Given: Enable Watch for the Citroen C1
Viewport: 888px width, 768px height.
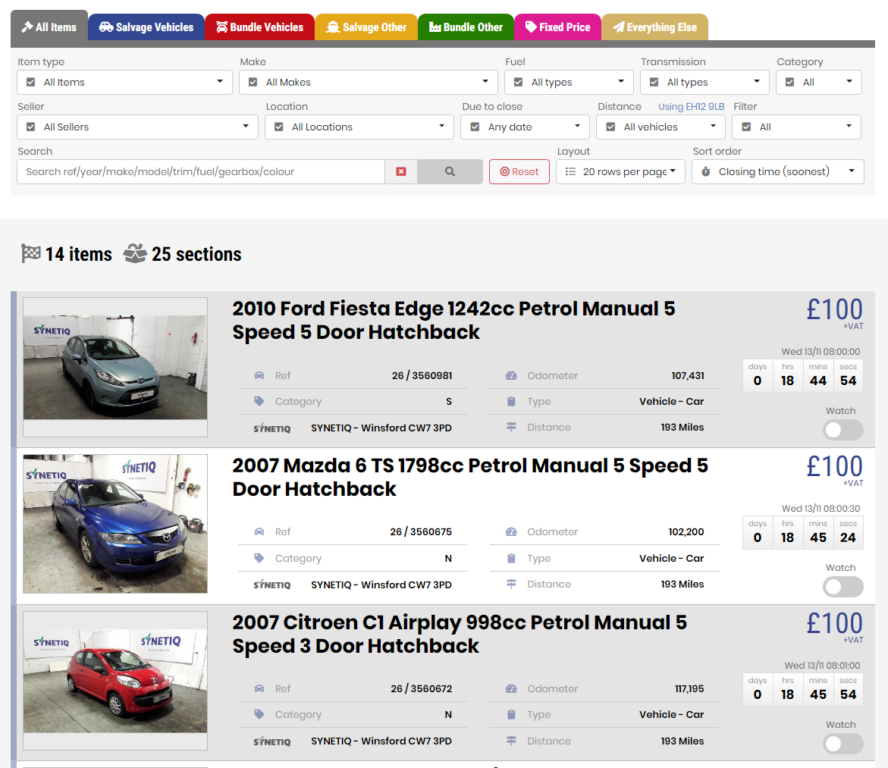Looking at the screenshot, I should pyautogui.click(x=843, y=744).
